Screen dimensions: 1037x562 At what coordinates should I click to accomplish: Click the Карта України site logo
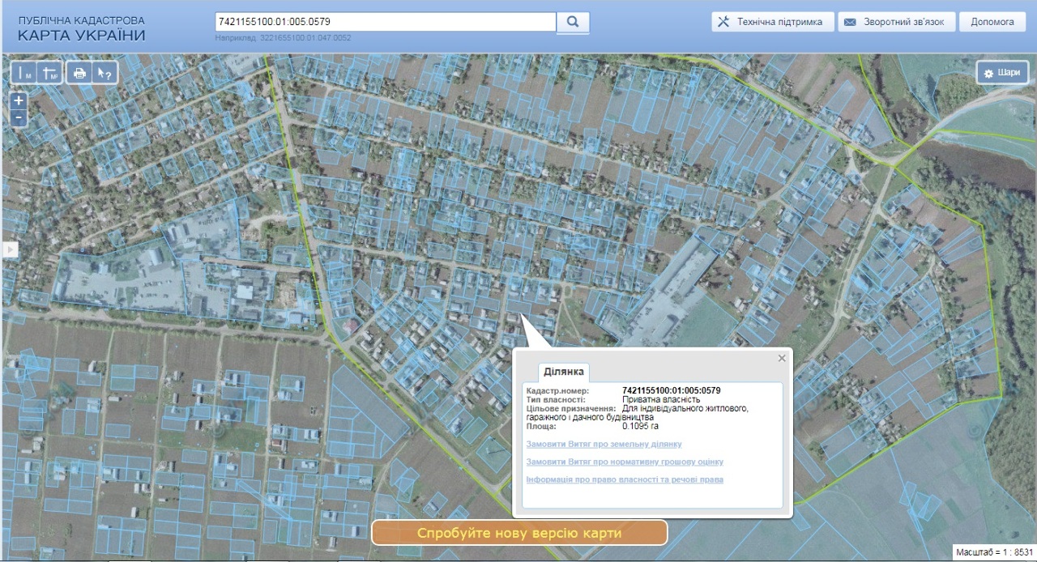tap(81, 29)
